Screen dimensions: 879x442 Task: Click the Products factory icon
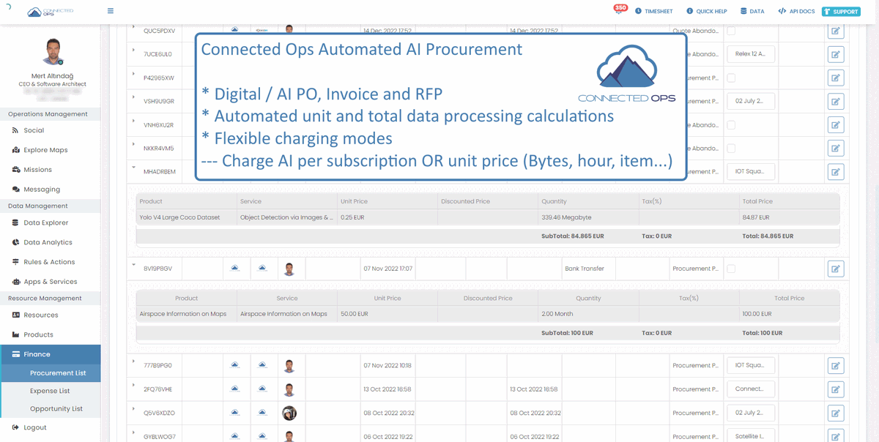click(15, 334)
